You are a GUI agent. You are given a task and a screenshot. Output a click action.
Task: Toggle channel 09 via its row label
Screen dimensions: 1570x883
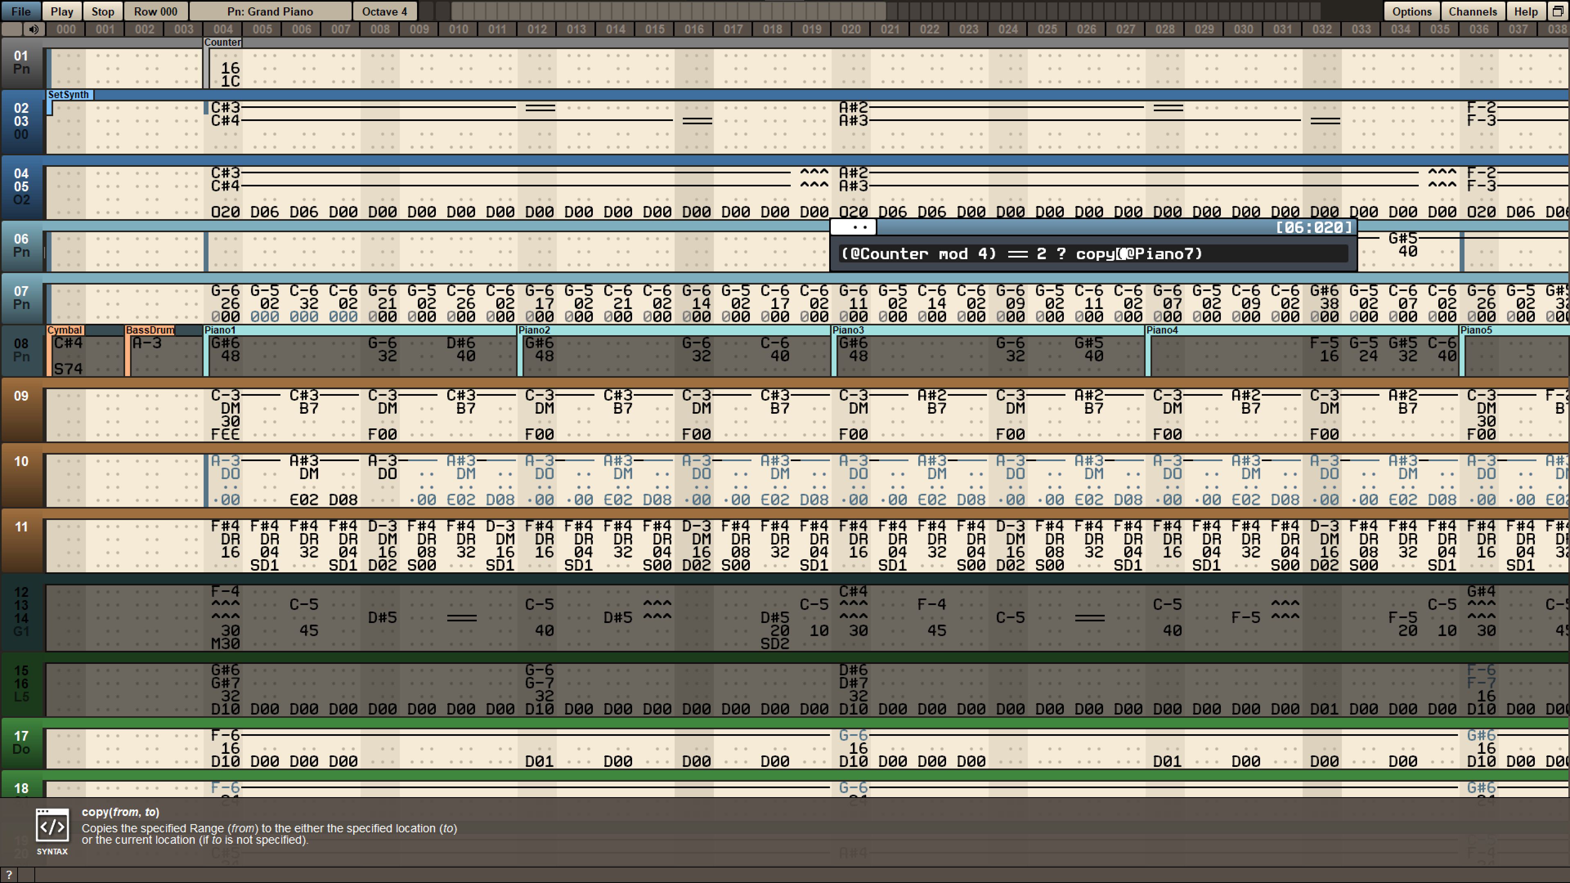21,396
